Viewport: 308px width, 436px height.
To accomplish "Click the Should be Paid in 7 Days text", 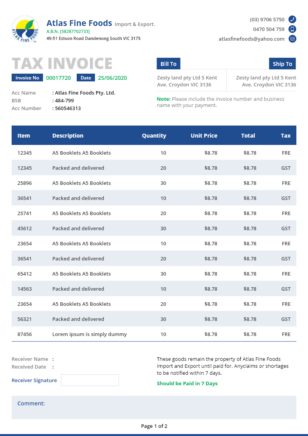I will [187, 384].
